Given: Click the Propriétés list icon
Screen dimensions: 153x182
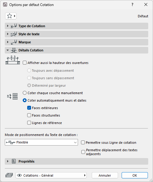Looking at the screenshot, I should click(x=14, y=161).
